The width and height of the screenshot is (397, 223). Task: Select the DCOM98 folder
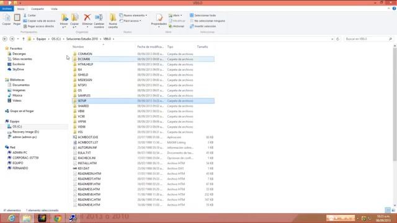click(x=143, y=59)
